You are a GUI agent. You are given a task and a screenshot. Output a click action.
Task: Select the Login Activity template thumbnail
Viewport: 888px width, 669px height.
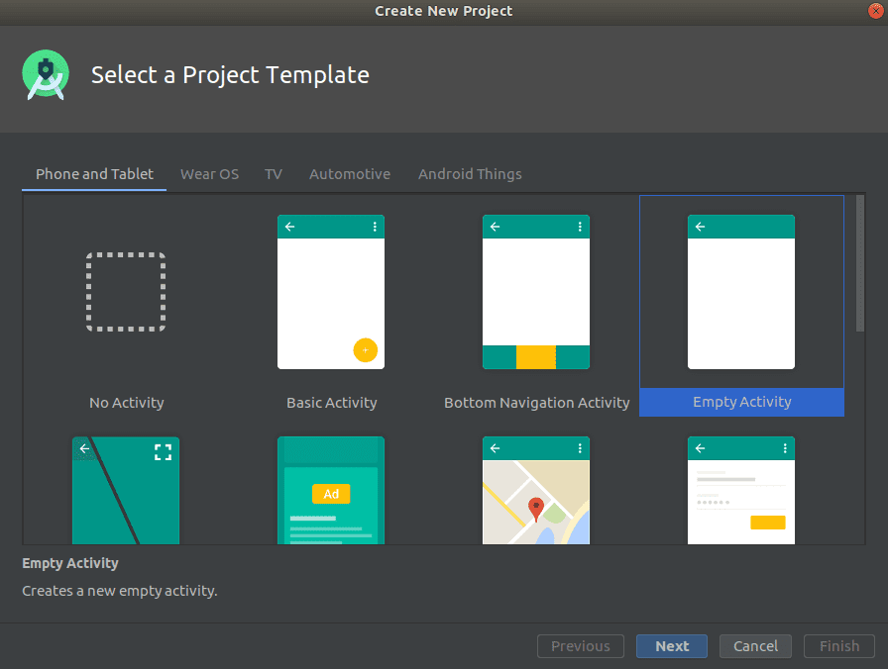point(740,490)
